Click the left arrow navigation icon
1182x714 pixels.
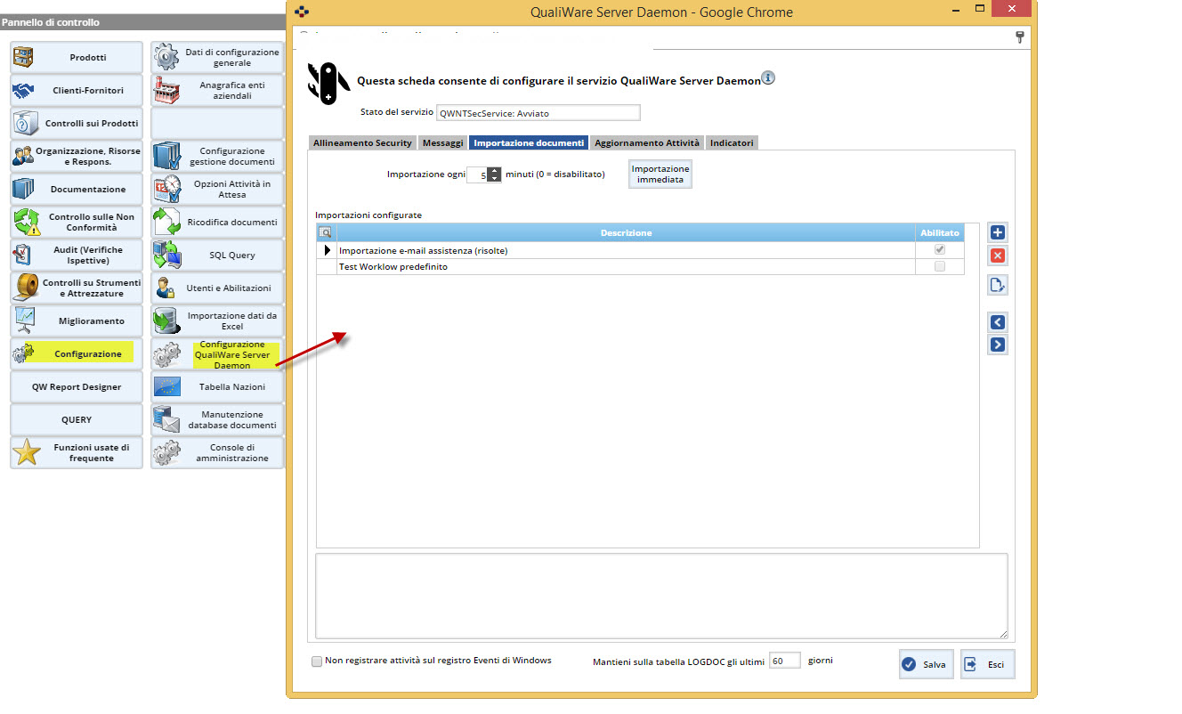(x=998, y=322)
